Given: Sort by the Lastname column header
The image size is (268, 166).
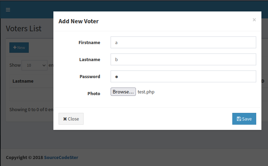Looking at the screenshot, I should (x=23, y=81).
